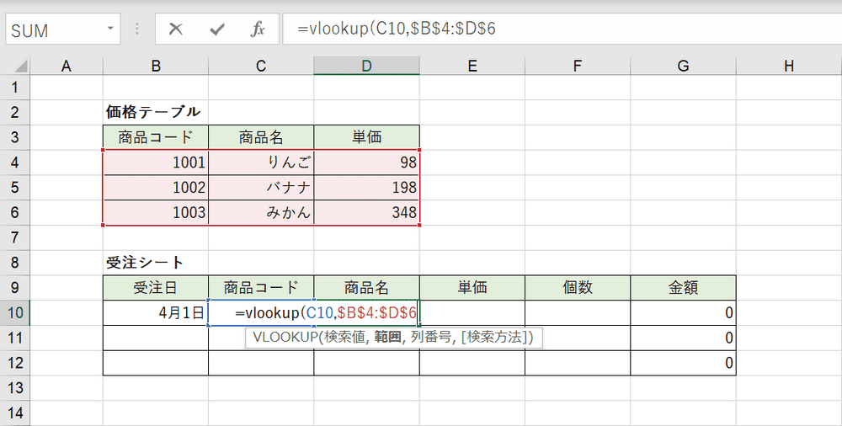Select column C header
The height and width of the screenshot is (426, 842).
click(261, 66)
